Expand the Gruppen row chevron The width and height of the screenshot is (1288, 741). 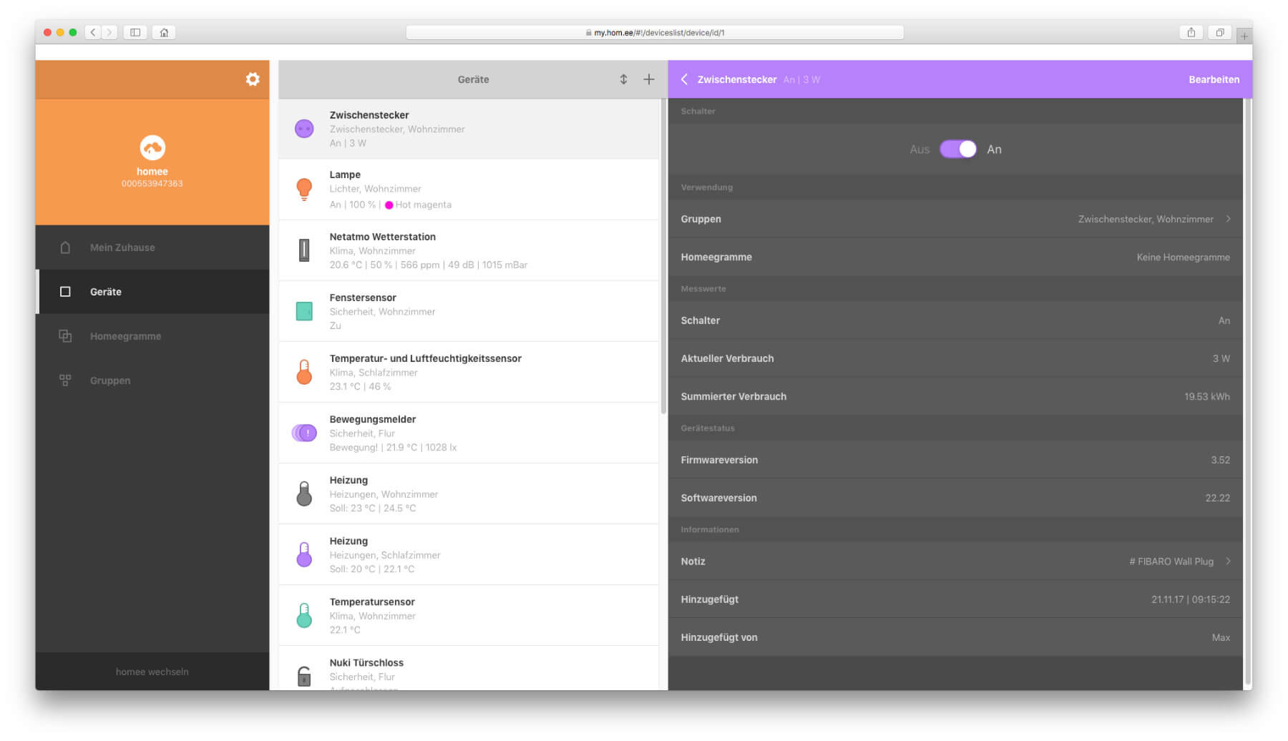point(1228,219)
